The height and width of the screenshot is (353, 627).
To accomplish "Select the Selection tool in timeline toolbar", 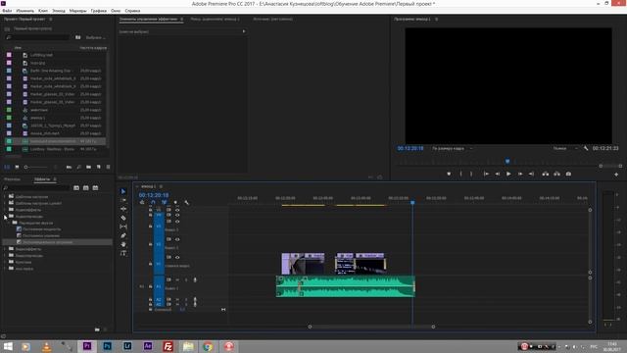I will 123,191.
